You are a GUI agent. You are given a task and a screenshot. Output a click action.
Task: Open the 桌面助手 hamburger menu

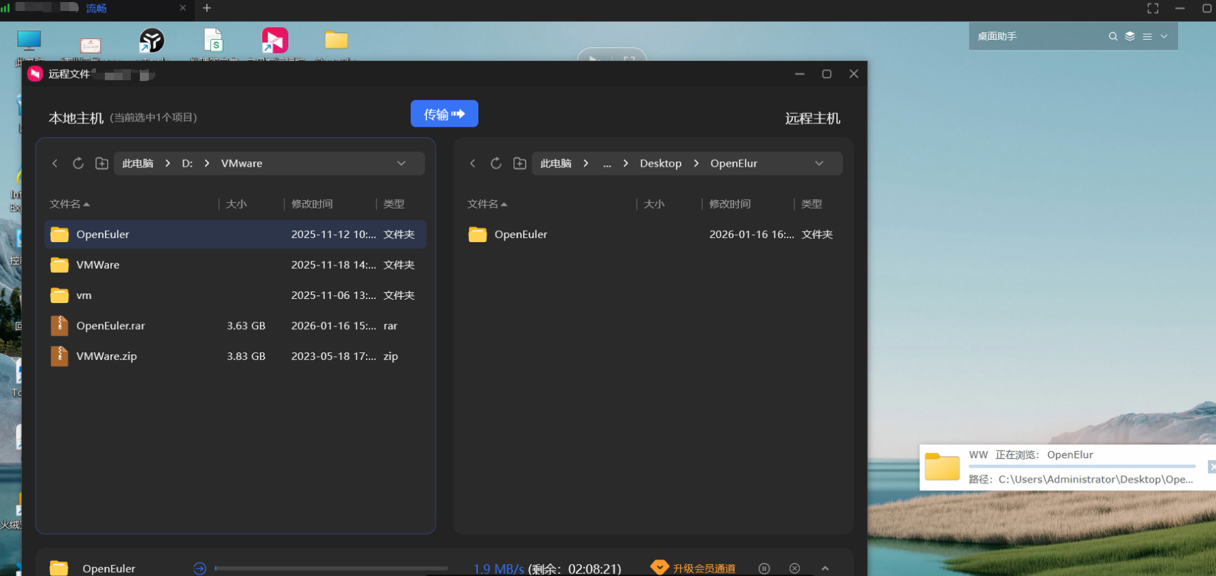tap(1147, 36)
